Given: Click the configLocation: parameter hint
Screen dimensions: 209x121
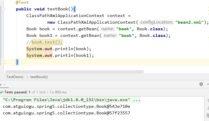Looking at the screenshot, I should click(157, 22).
